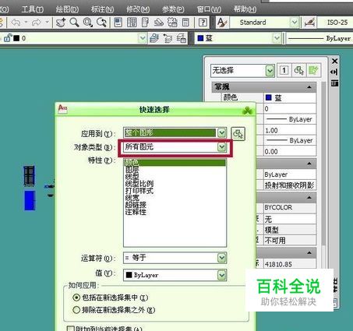353x331 pixels.
Task: Click Select Objects icon in Properties palette
Action: click(298, 70)
